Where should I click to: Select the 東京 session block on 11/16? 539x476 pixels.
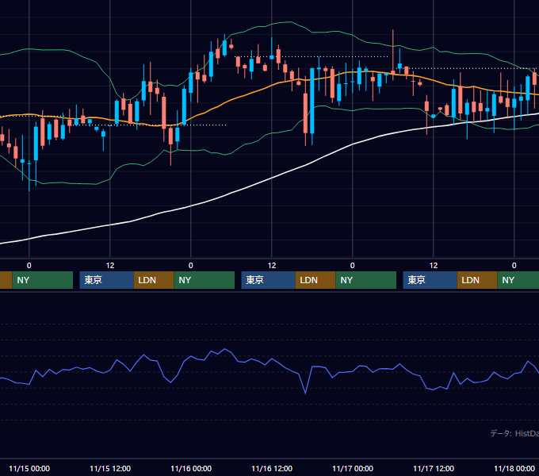pos(268,280)
